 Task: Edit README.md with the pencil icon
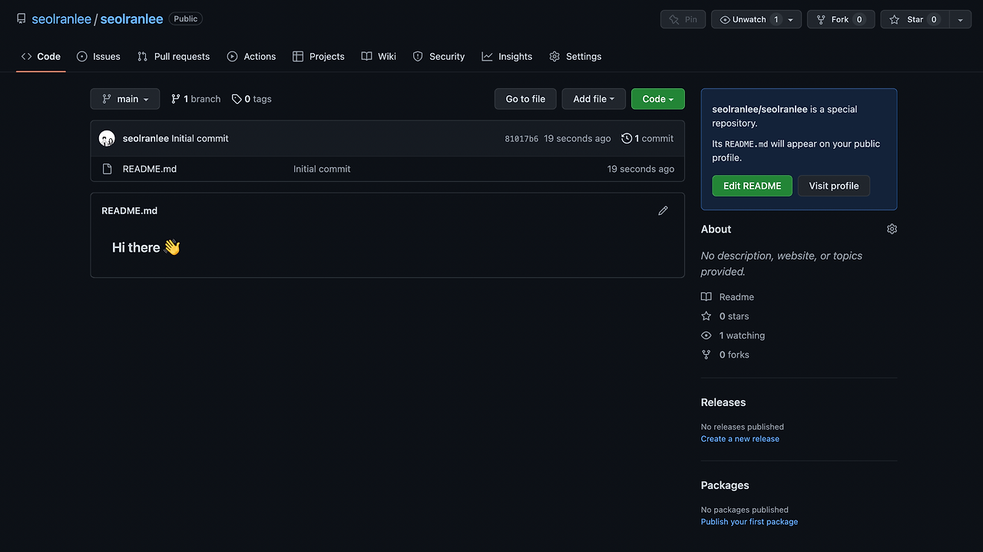tap(663, 210)
